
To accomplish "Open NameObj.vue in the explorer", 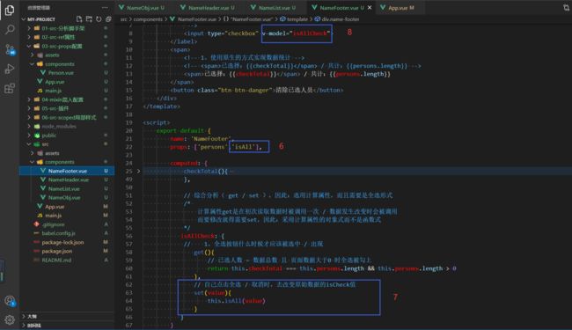I will pos(68,197).
